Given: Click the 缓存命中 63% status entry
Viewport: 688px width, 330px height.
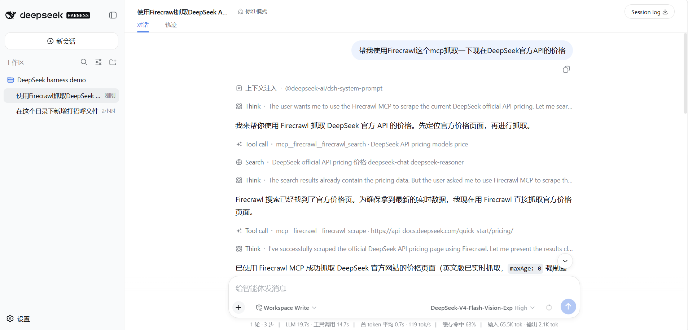Looking at the screenshot, I should click(x=459, y=325).
